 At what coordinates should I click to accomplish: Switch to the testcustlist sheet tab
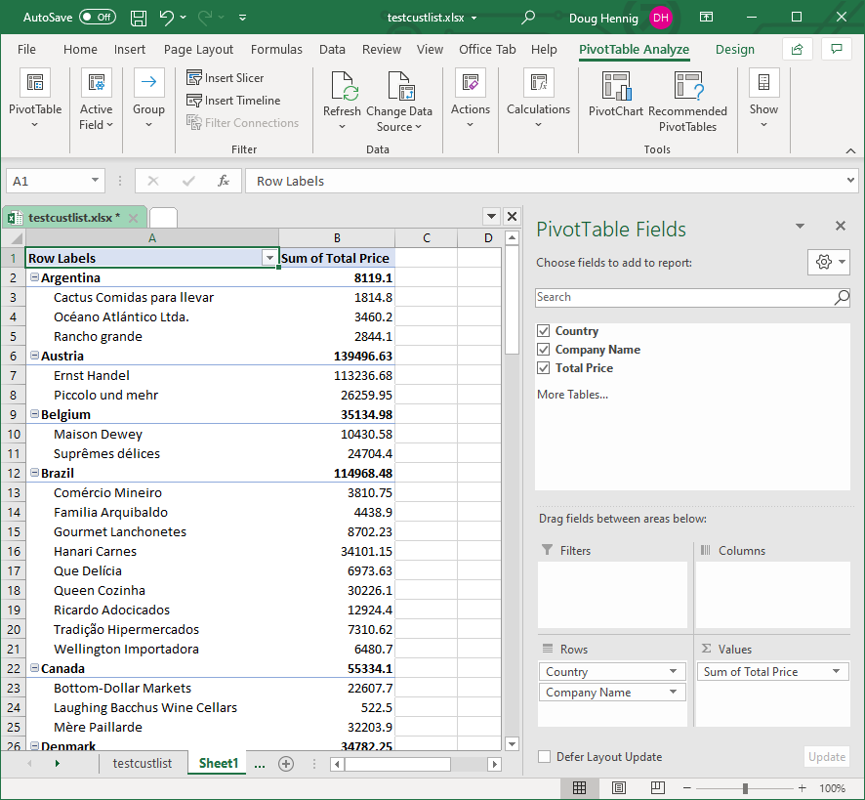pos(142,763)
